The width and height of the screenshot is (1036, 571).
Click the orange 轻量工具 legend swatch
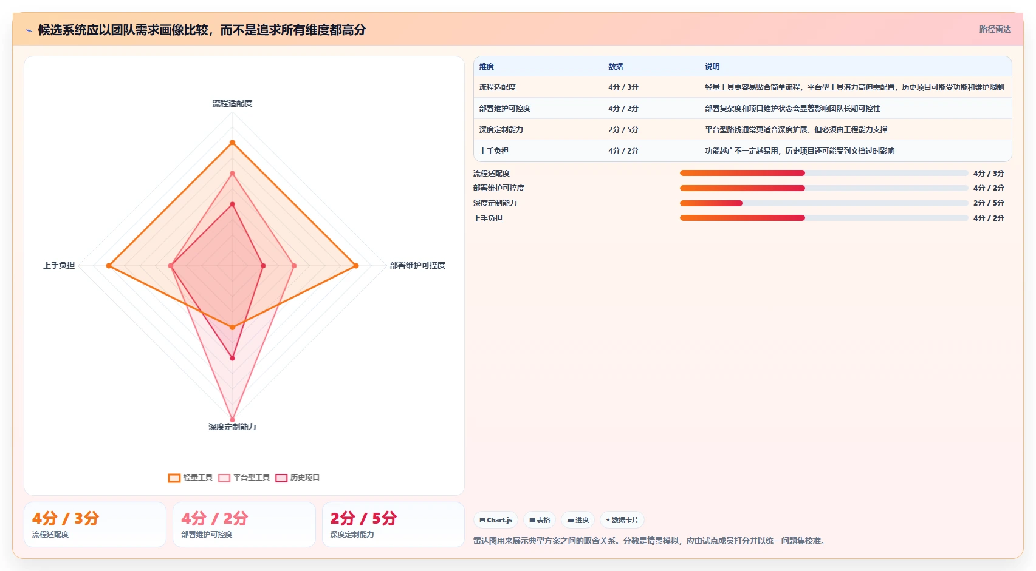click(x=174, y=478)
